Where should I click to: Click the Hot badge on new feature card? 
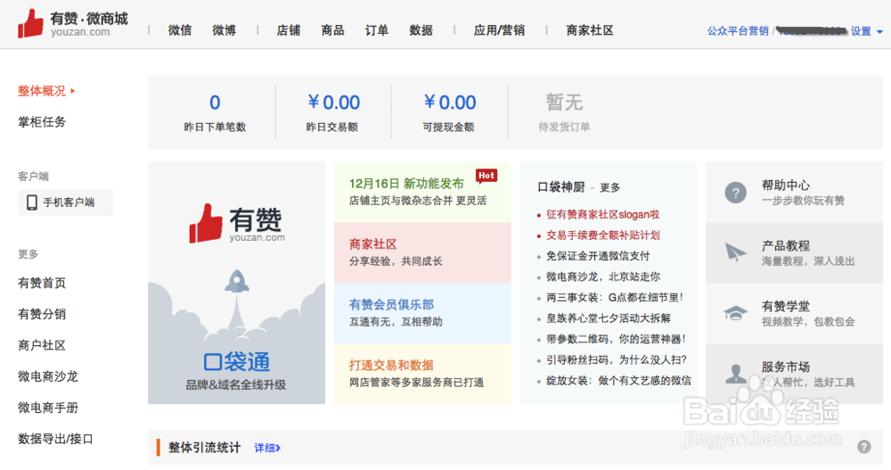tap(486, 176)
